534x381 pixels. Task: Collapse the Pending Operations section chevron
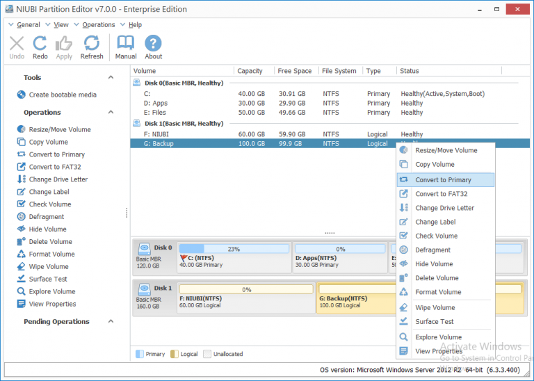click(111, 321)
